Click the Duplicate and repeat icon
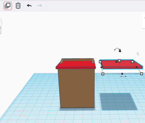Image resolution: width=145 pixels, height=123 pixels. (8, 6)
